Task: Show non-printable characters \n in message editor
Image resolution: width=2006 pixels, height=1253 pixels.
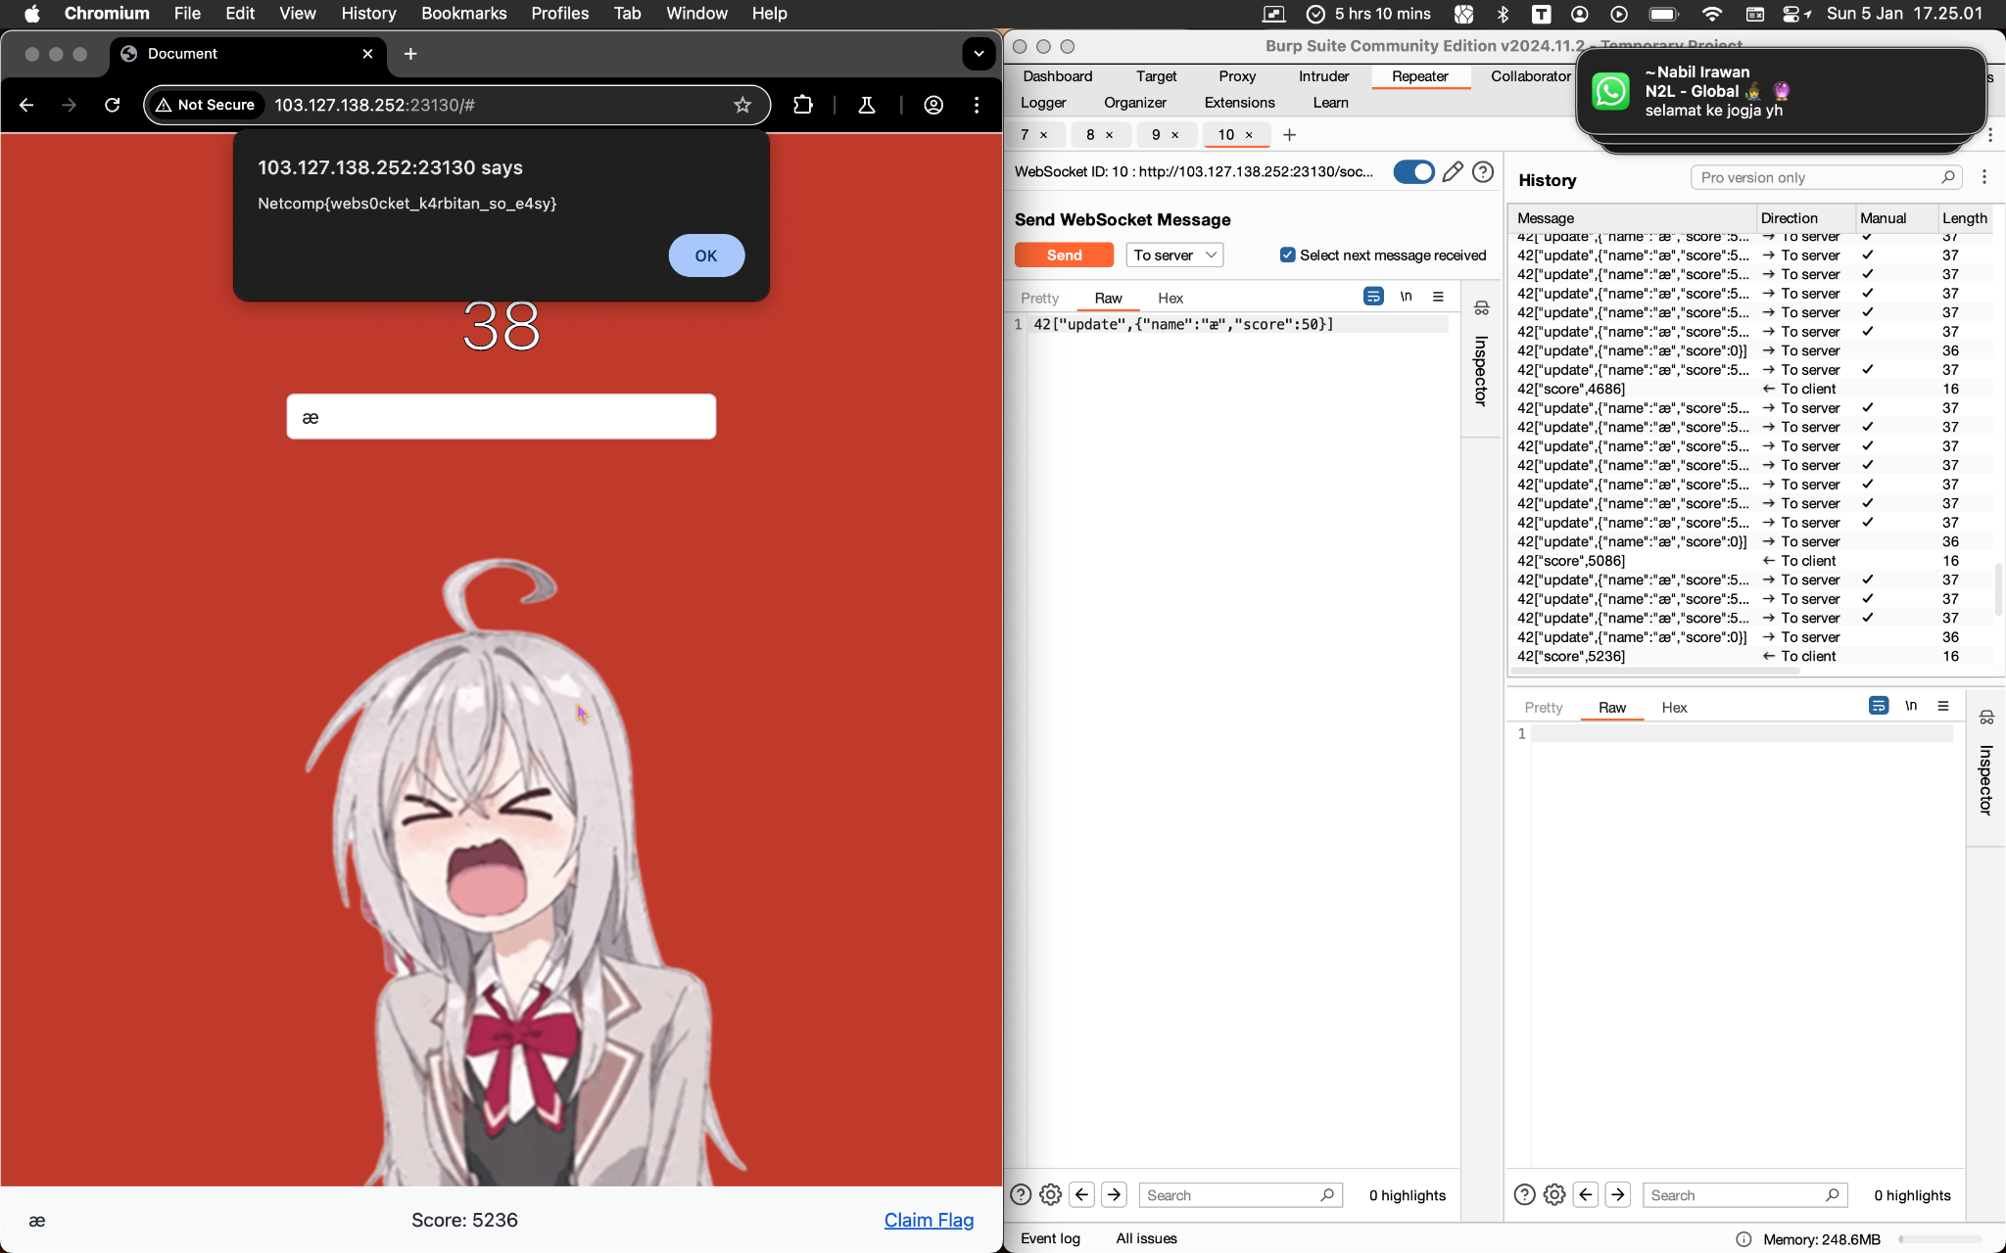Action: [x=1406, y=297]
